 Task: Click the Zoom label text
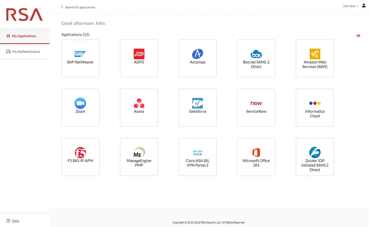pos(80,111)
